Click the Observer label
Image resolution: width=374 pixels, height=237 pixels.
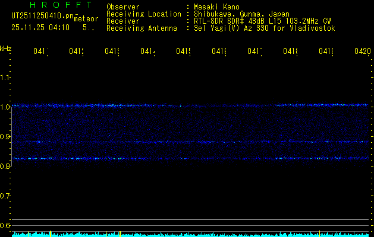(123, 7)
